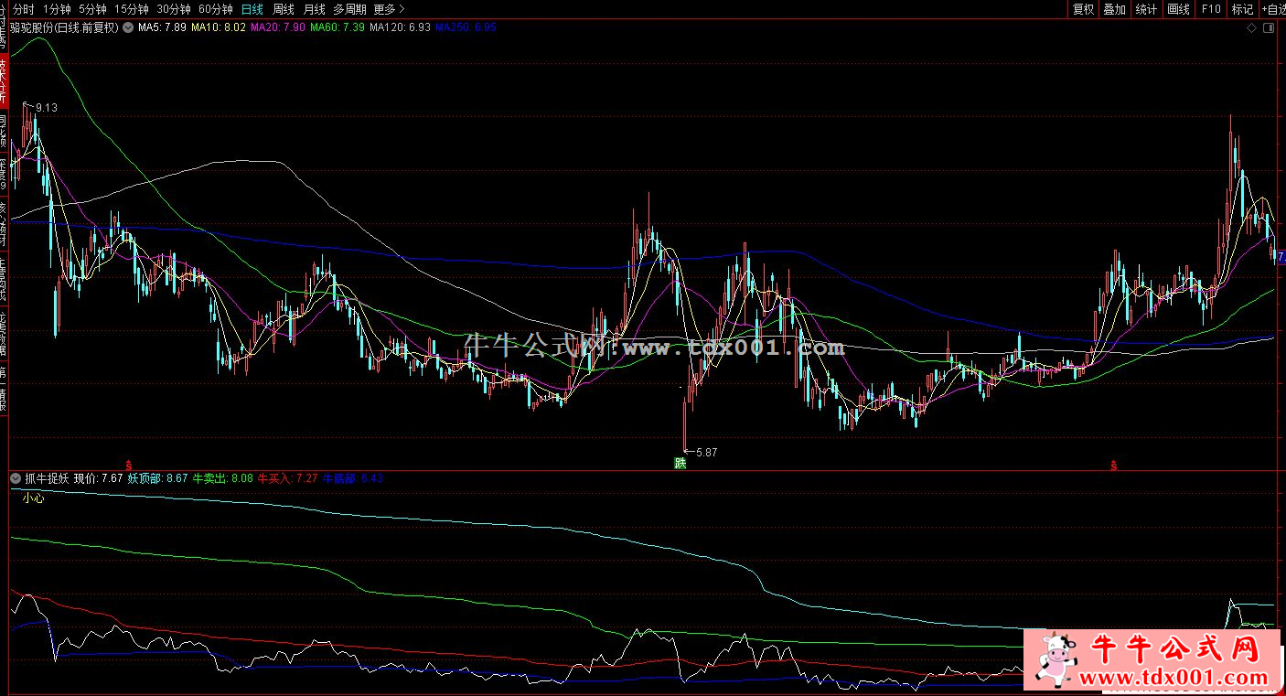Screen dimensions: 1286x696
Task: Click the MA120: 6.93 label
Action: pos(400,28)
